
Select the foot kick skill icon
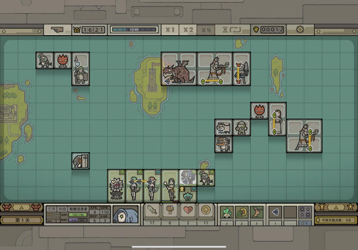pyautogui.click(x=257, y=213)
